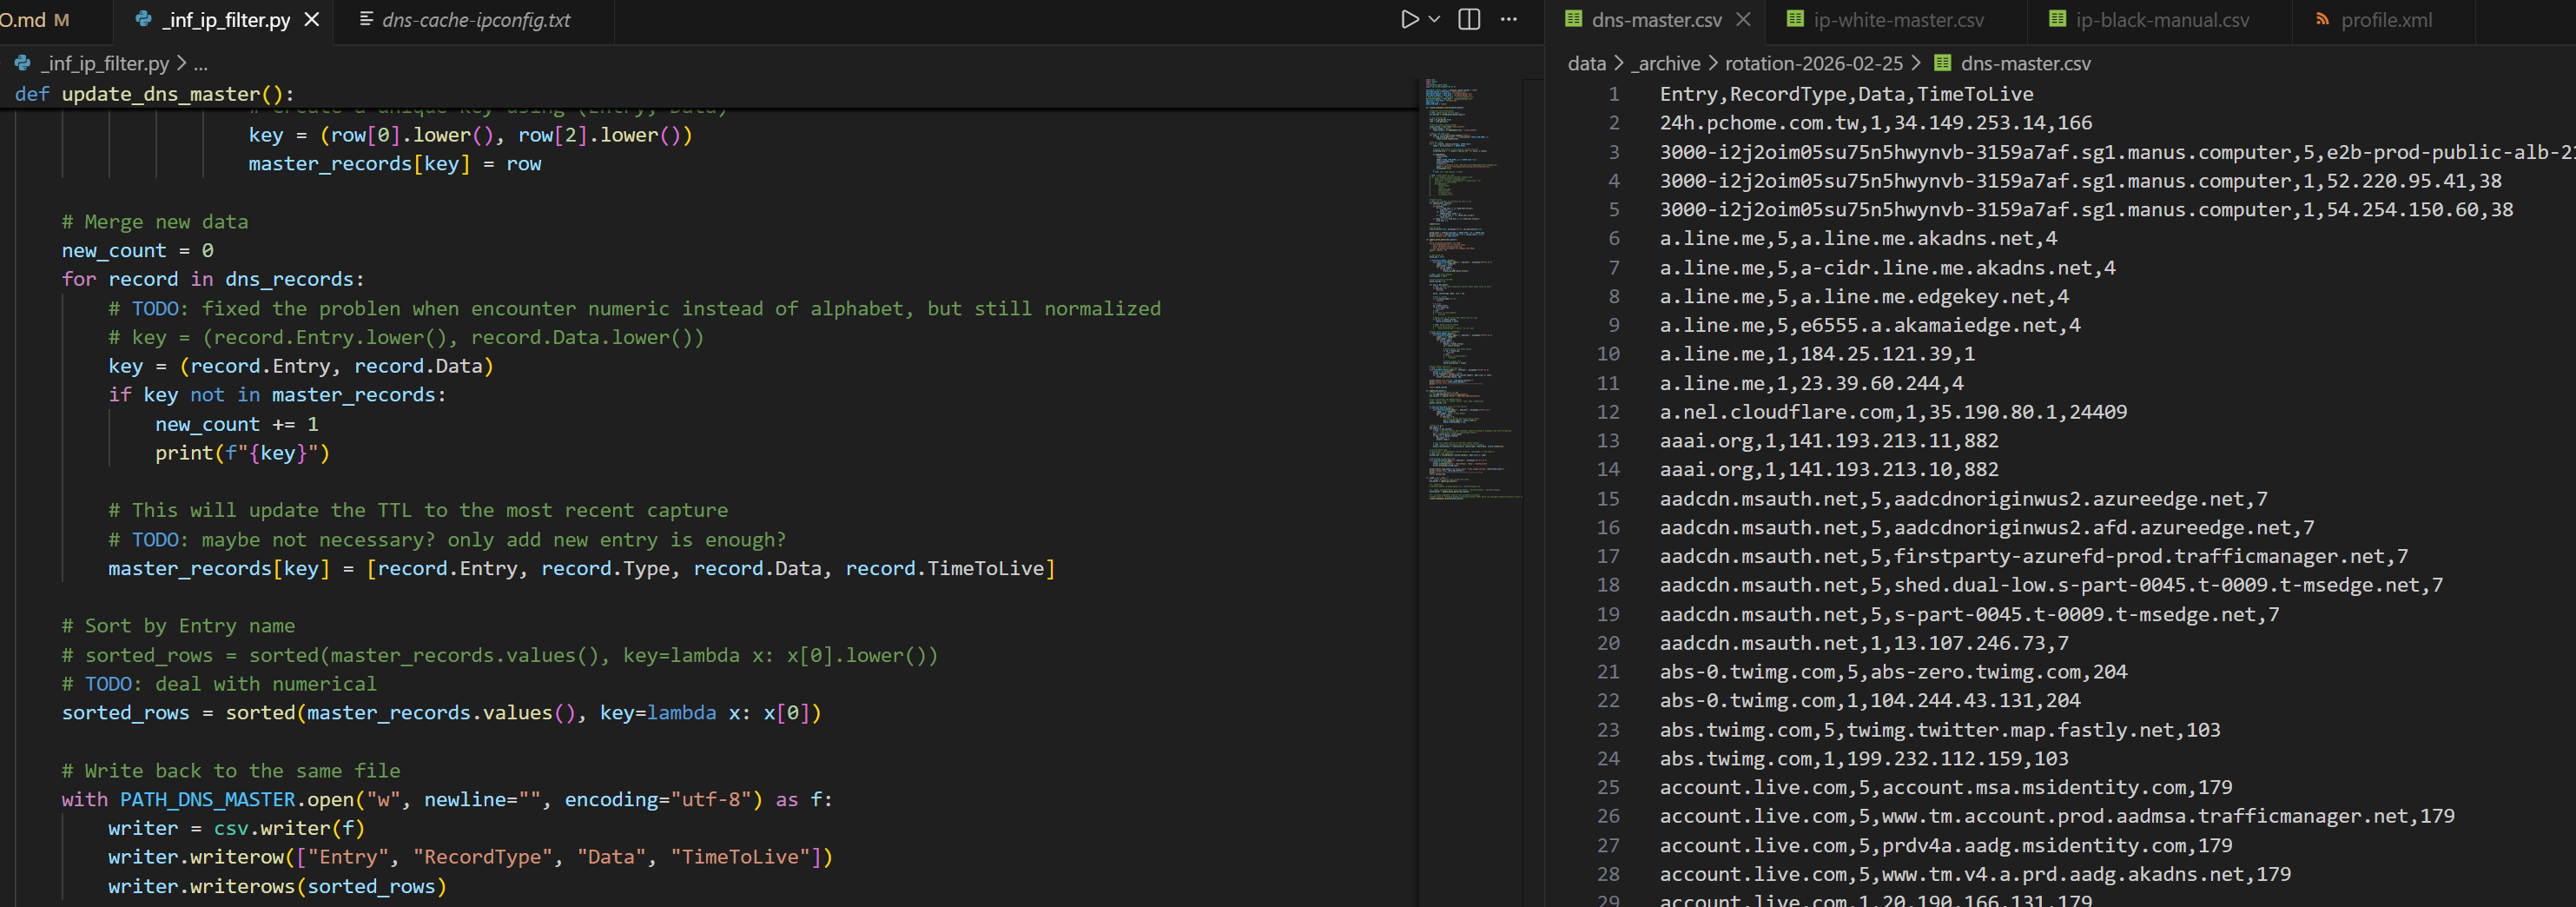Click '24h.pchome.com.tw' CSV row
This screenshot has width=2576, height=907.
click(x=1875, y=123)
